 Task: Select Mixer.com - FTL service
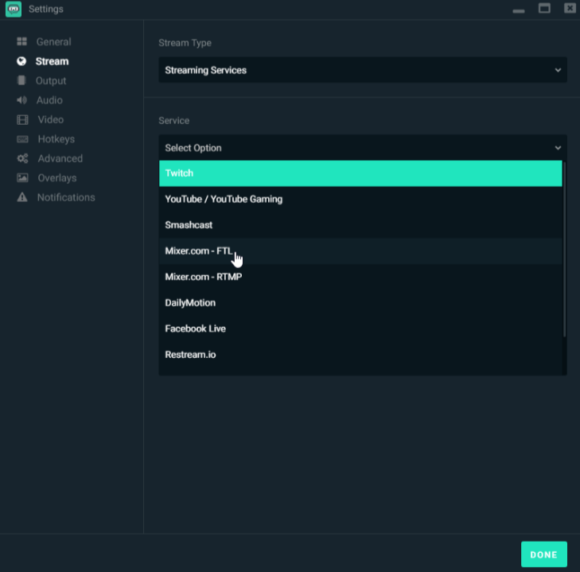(360, 251)
